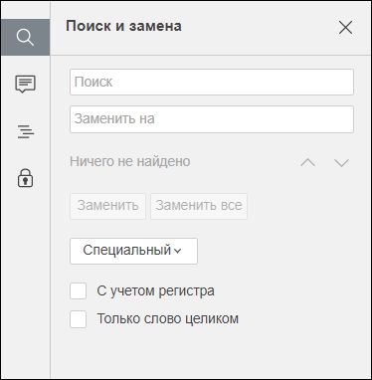
Task: Open the Search sidebar panel
Action: [25, 37]
